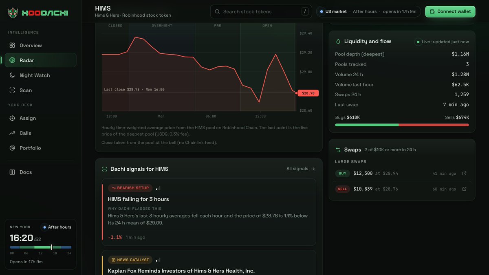
Task: Open the $12,300 buy swap external link
Action: pos(464,173)
